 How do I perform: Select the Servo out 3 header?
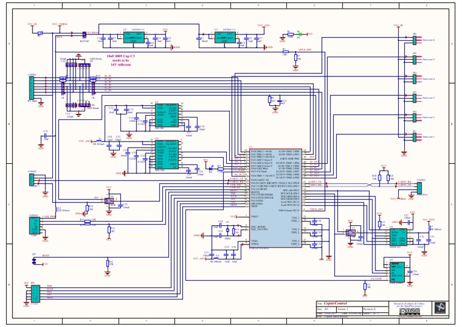(x=414, y=98)
